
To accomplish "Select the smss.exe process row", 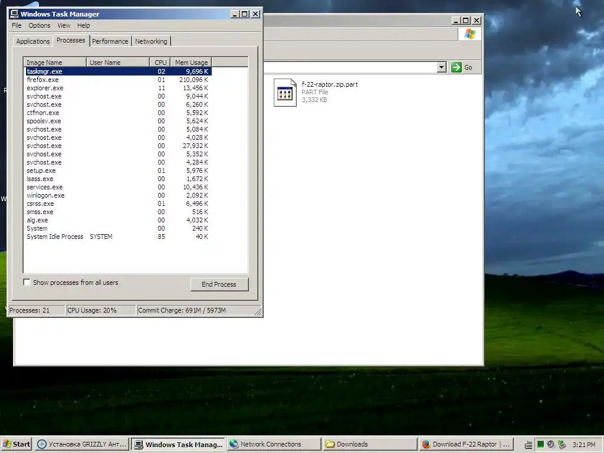I will (118, 212).
